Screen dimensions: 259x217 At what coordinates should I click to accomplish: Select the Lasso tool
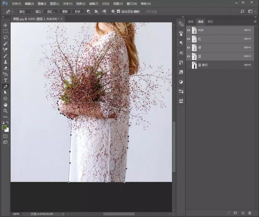pos(6,37)
